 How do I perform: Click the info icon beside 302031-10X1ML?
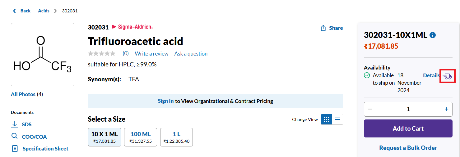[433, 35]
